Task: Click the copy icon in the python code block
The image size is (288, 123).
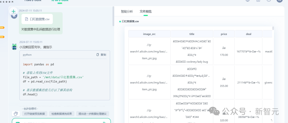Action: (x=98, y=55)
